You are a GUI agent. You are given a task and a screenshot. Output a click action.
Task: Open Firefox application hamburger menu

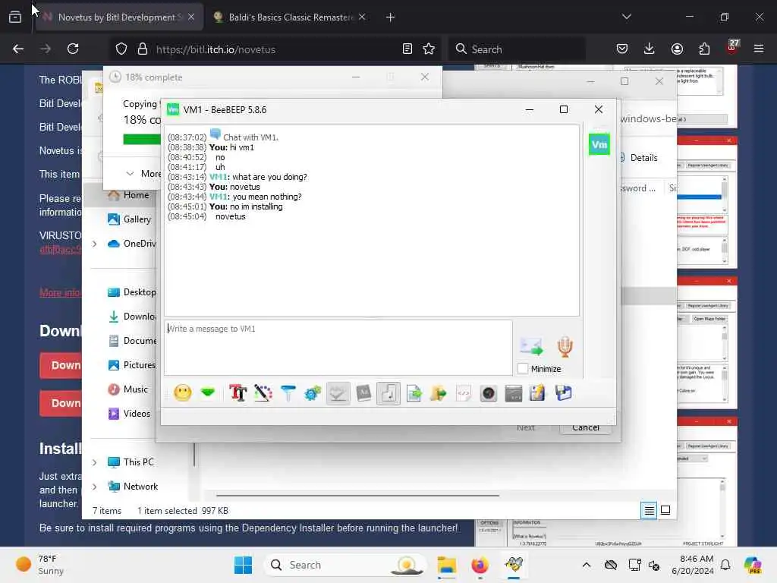pos(759,49)
